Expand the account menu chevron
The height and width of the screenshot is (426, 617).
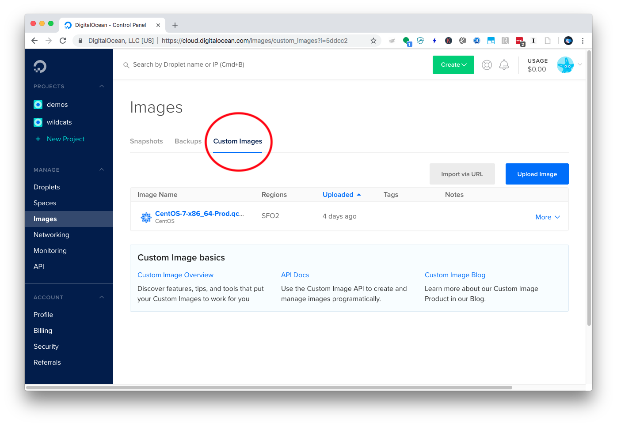(580, 64)
